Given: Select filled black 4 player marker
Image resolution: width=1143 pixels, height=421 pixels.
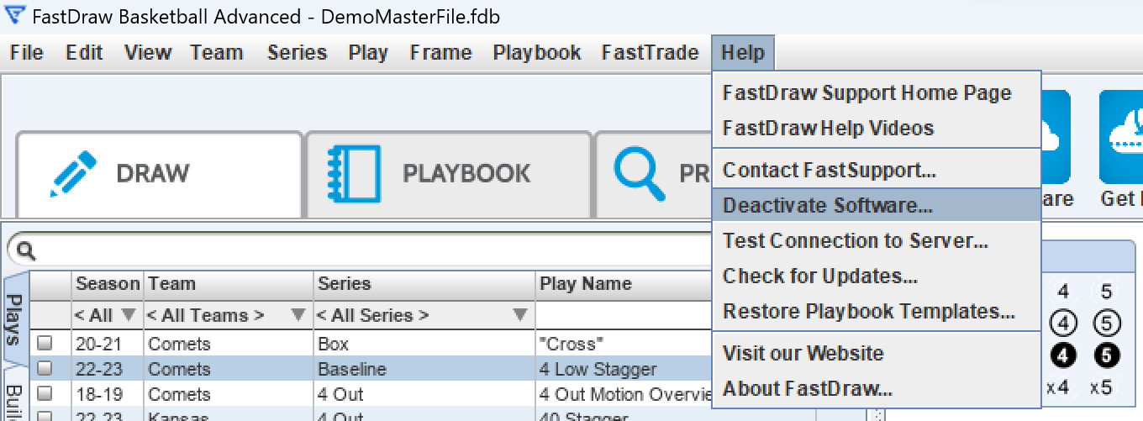Looking at the screenshot, I should pos(1063,355).
